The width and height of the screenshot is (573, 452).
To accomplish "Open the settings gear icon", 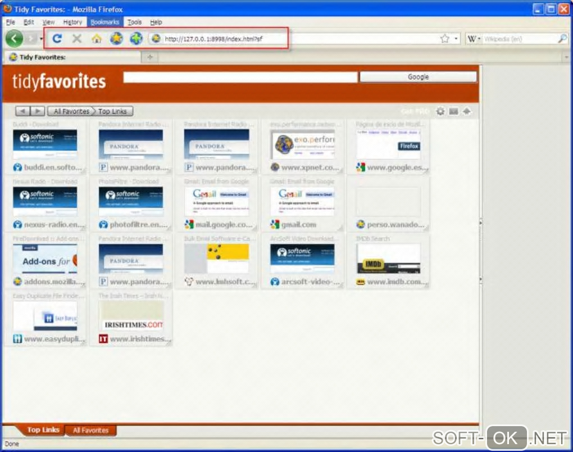I will pos(440,111).
